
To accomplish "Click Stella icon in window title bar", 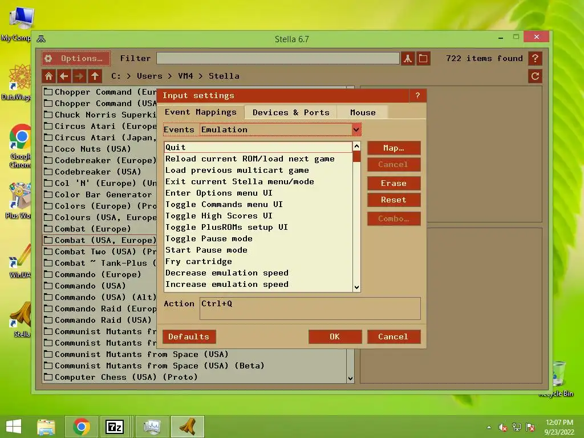I will pyautogui.click(x=41, y=39).
